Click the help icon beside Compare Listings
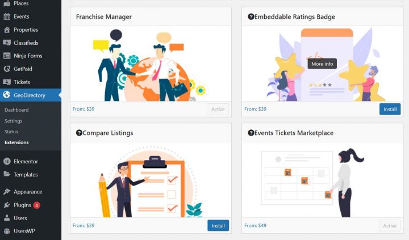This screenshot has height=240, width=409. tap(79, 133)
